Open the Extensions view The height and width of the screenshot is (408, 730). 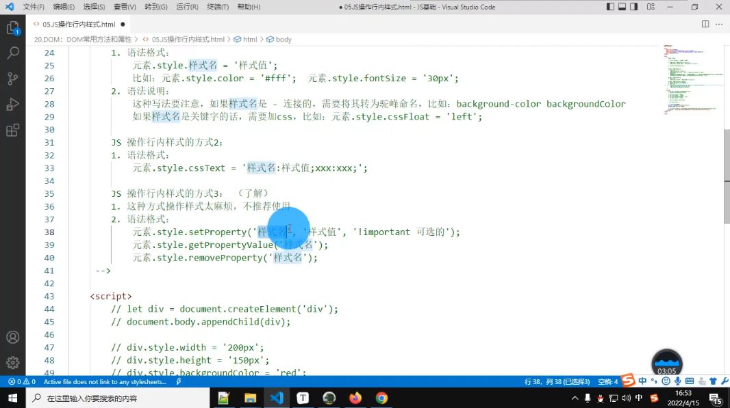pyautogui.click(x=13, y=130)
